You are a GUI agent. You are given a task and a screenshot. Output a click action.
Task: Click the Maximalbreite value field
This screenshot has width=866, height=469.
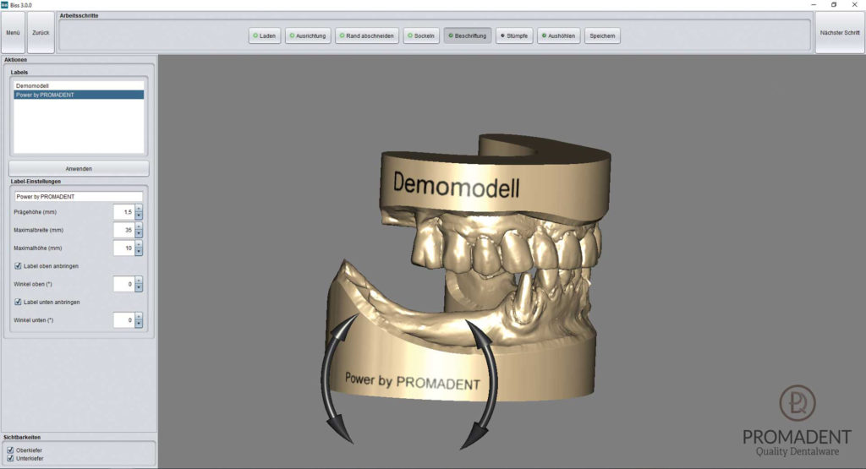click(x=123, y=230)
